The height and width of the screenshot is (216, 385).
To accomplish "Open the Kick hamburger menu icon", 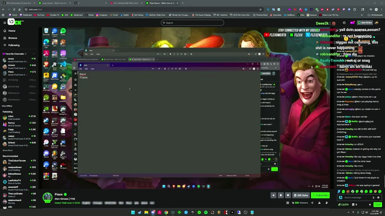I will pos(5,22).
